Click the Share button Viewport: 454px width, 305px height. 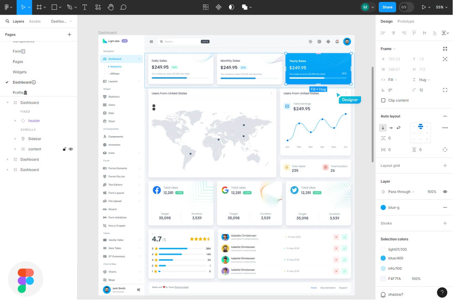[387, 7]
